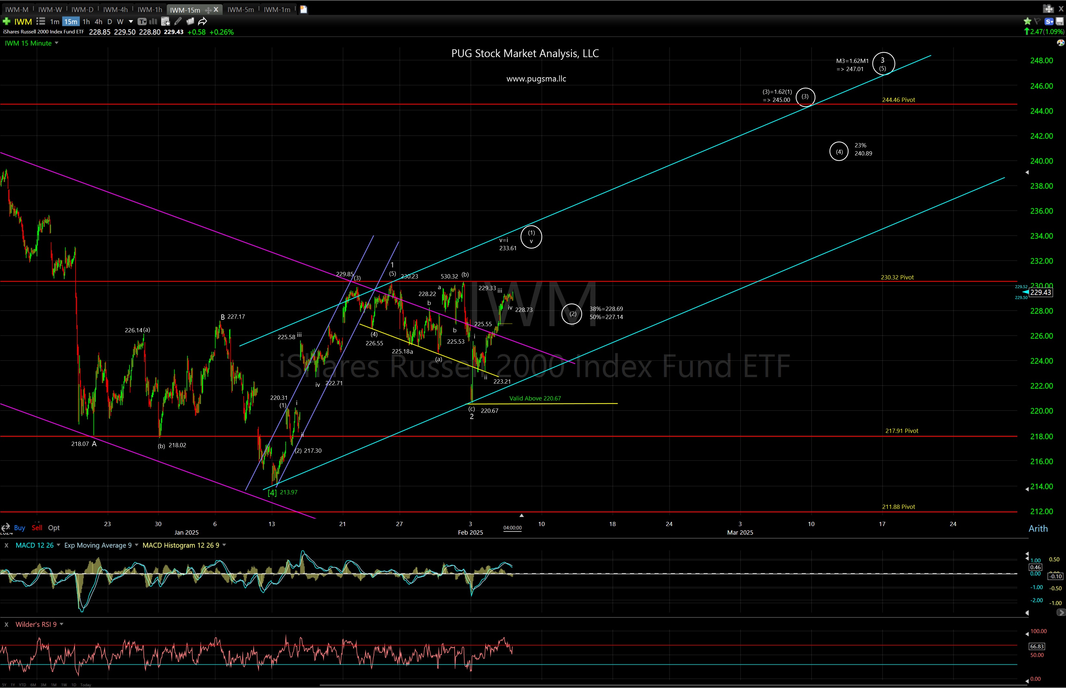
Task: Switch chart to Daily (D) timeframe
Action: 109,21
